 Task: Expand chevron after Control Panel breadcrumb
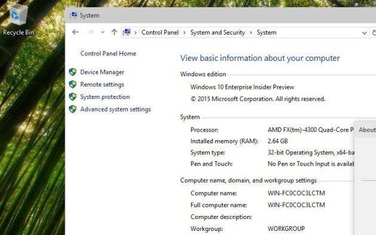click(x=184, y=33)
